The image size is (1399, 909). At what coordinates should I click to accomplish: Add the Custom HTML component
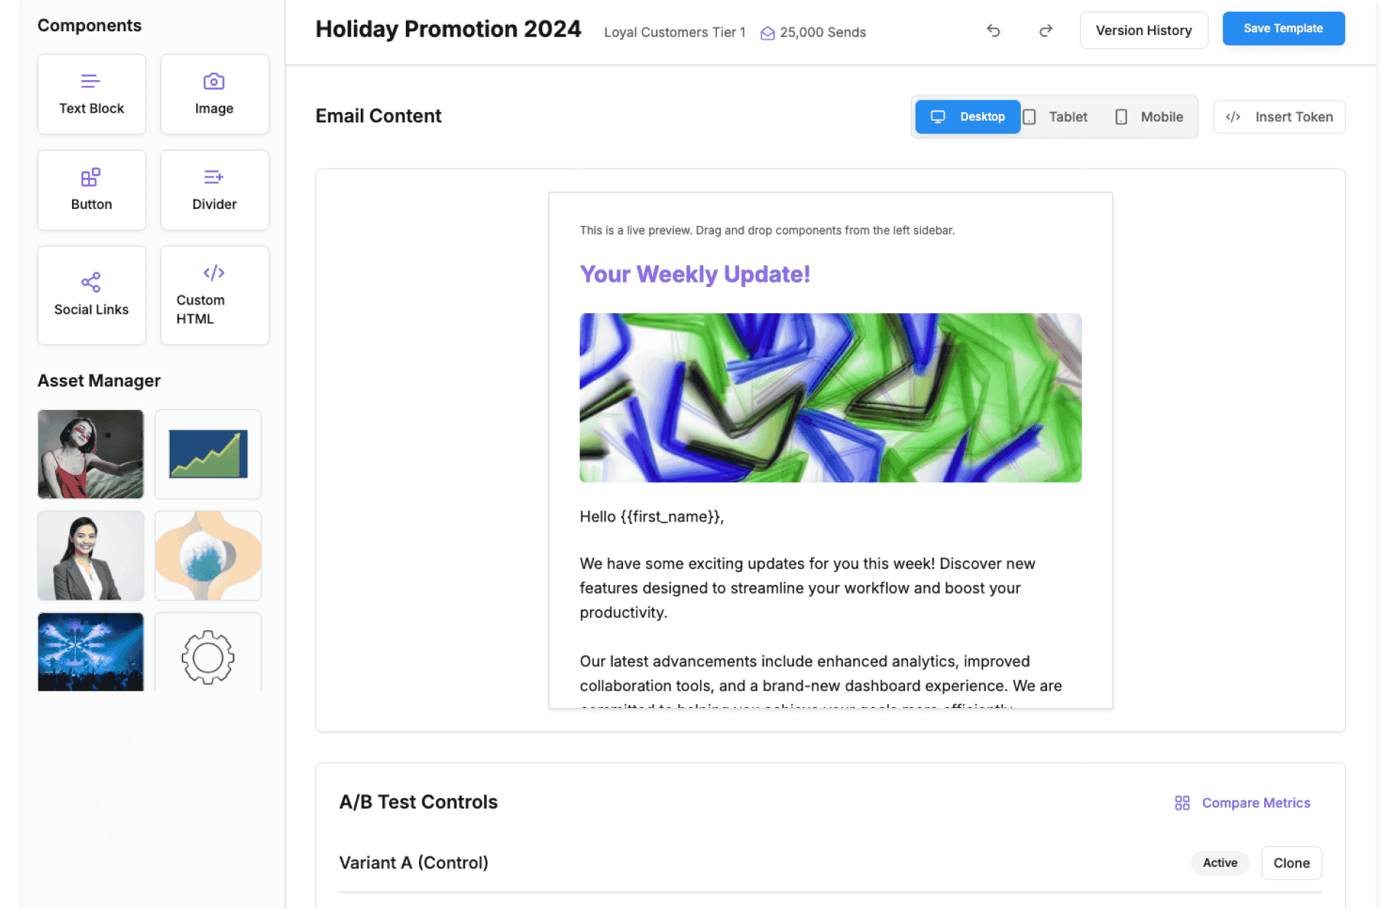(x=214, y=295)
